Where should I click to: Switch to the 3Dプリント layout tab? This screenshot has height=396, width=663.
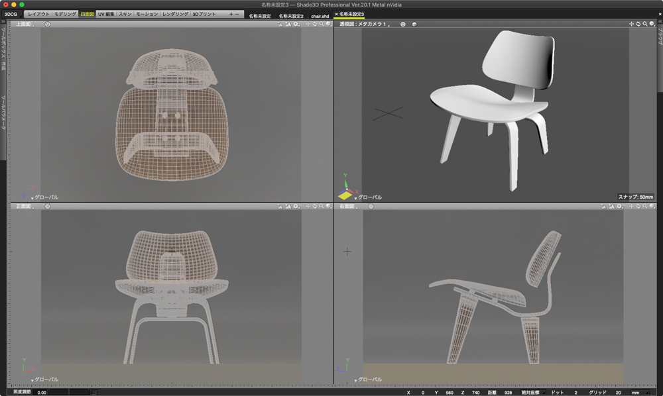204,14
